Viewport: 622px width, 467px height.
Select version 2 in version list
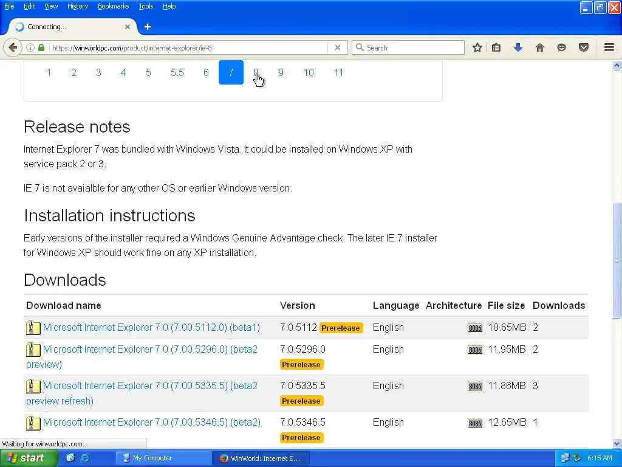[73, 72]
